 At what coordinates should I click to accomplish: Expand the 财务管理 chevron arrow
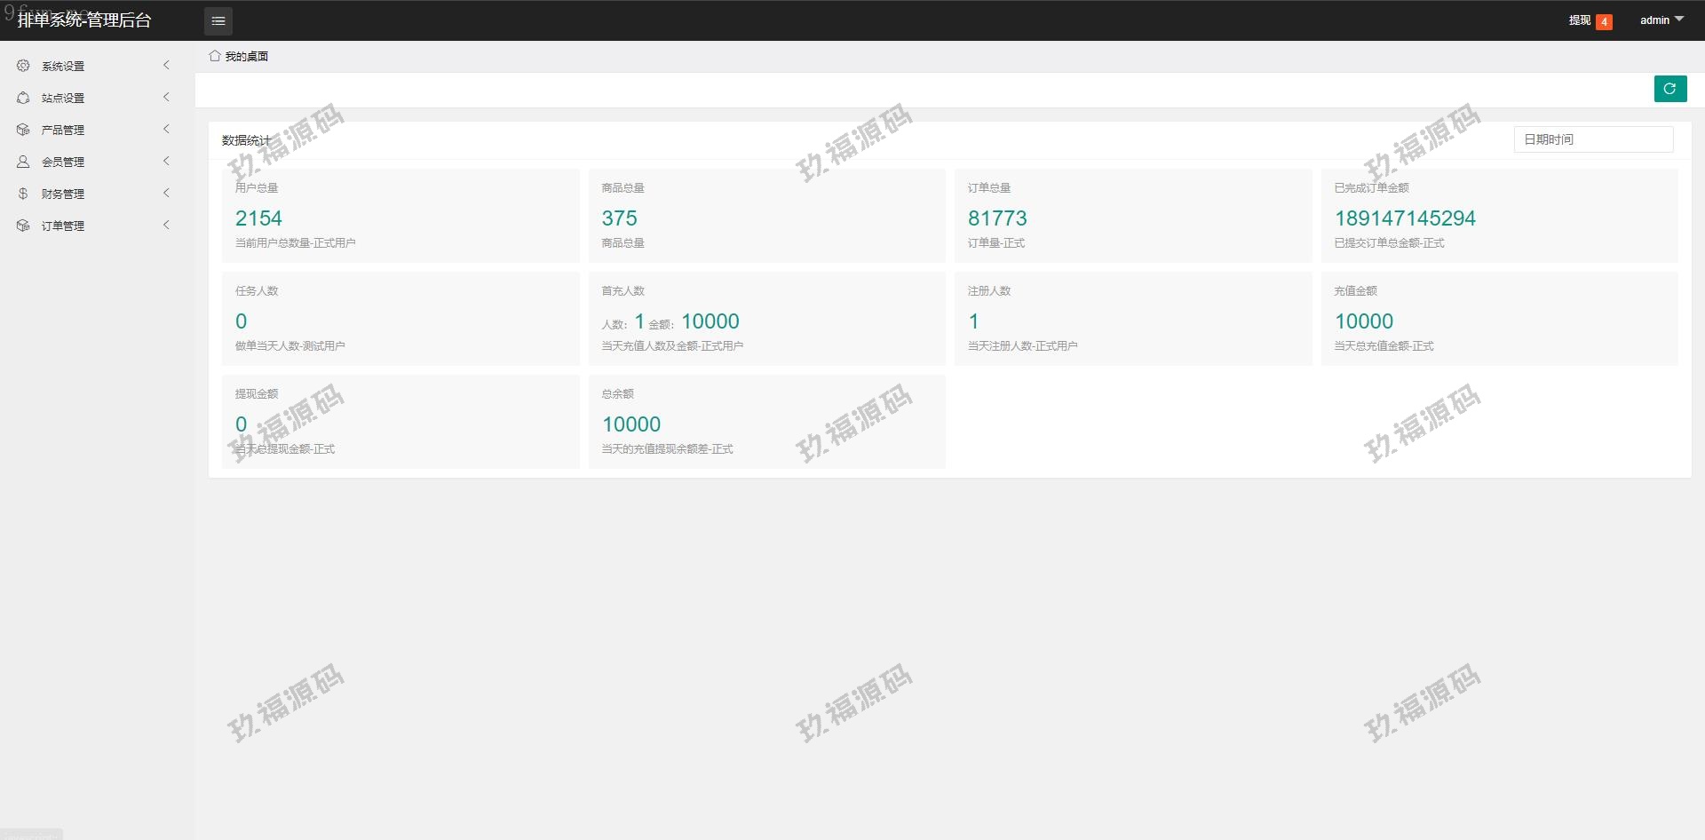pos(166,194)
